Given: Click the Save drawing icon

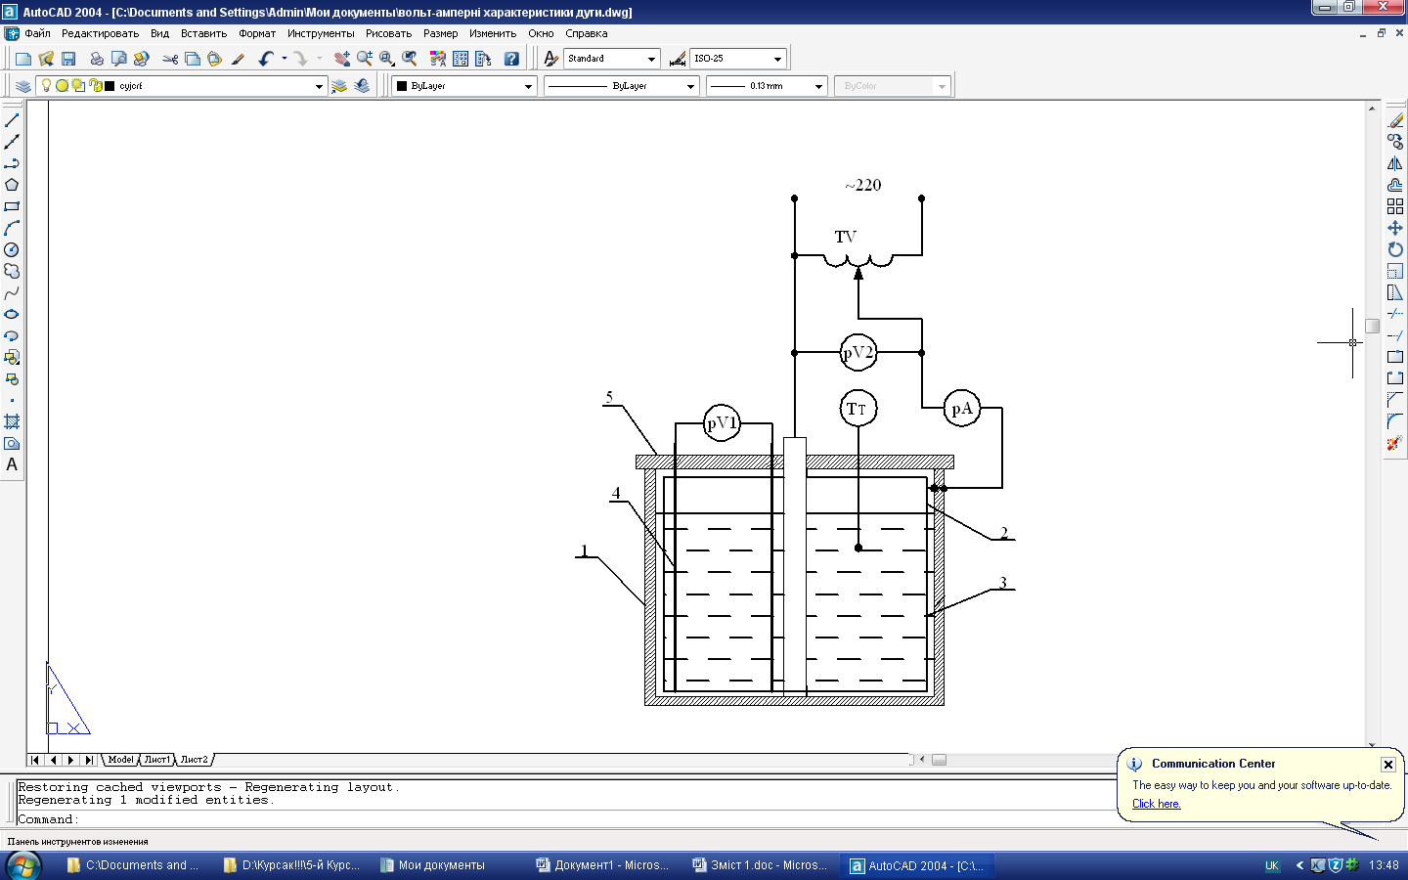Looking at the screenshot, I should click(x=68, y=59).
